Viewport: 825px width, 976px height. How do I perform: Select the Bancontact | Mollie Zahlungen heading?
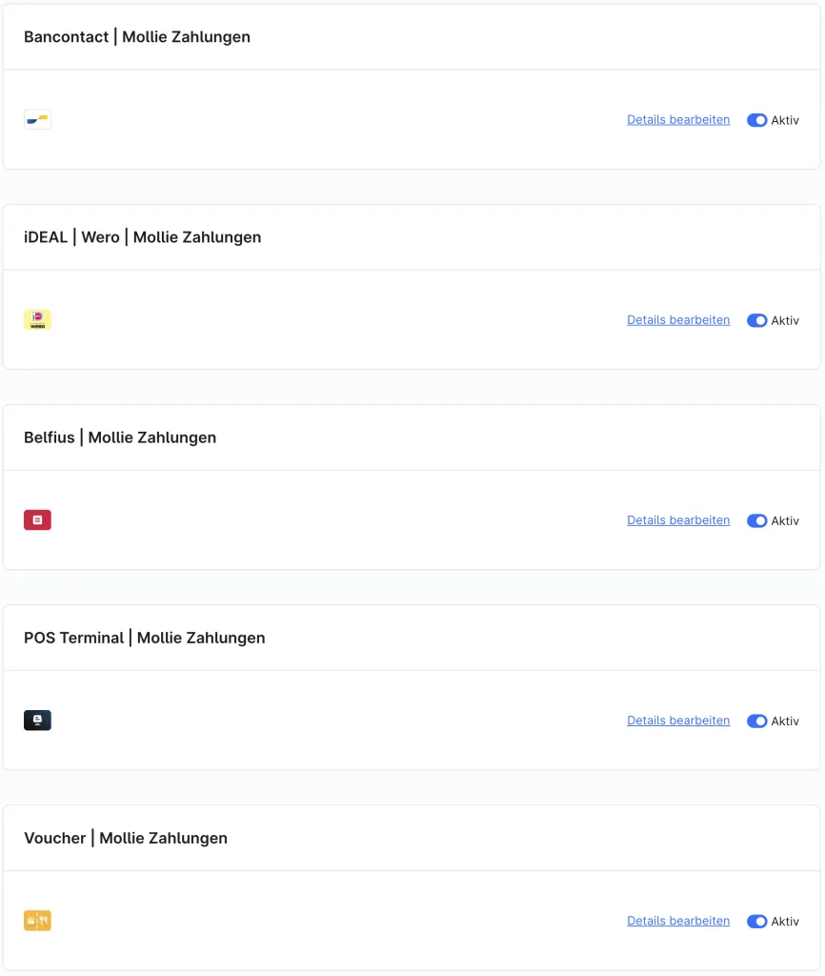tap(137, 37)
